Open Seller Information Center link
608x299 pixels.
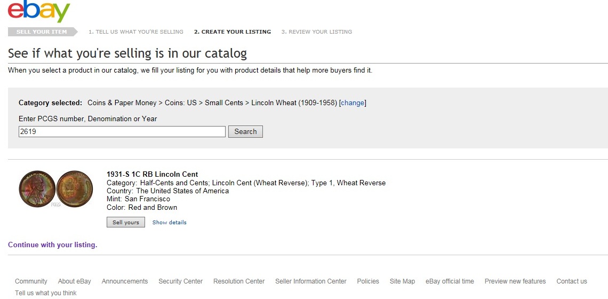[x=311, y=281]
